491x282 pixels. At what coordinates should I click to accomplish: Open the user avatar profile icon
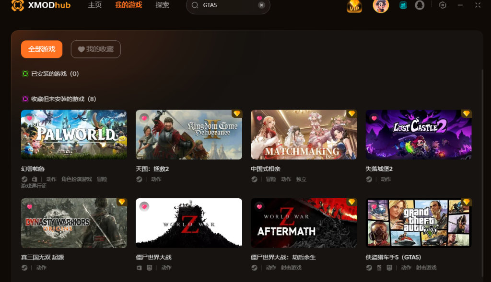(x=381, y=6)
